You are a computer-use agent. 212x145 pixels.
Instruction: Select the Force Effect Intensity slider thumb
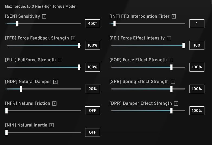pos(184,45)
